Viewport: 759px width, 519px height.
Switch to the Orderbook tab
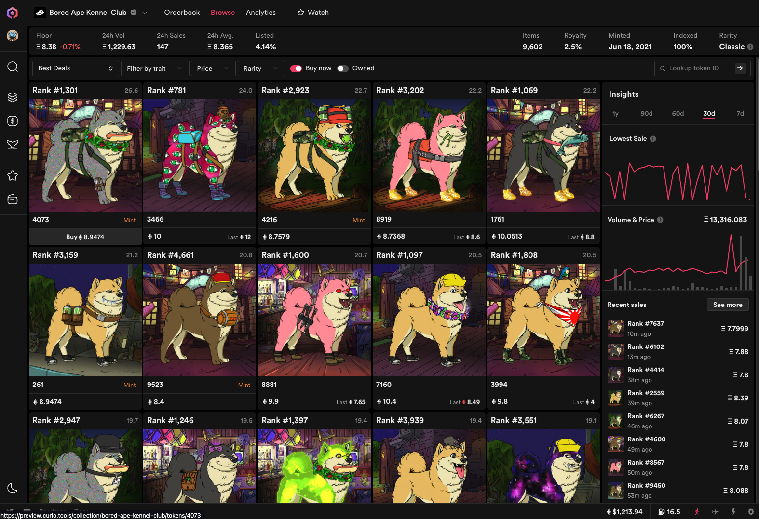click(x=182, y=13)
